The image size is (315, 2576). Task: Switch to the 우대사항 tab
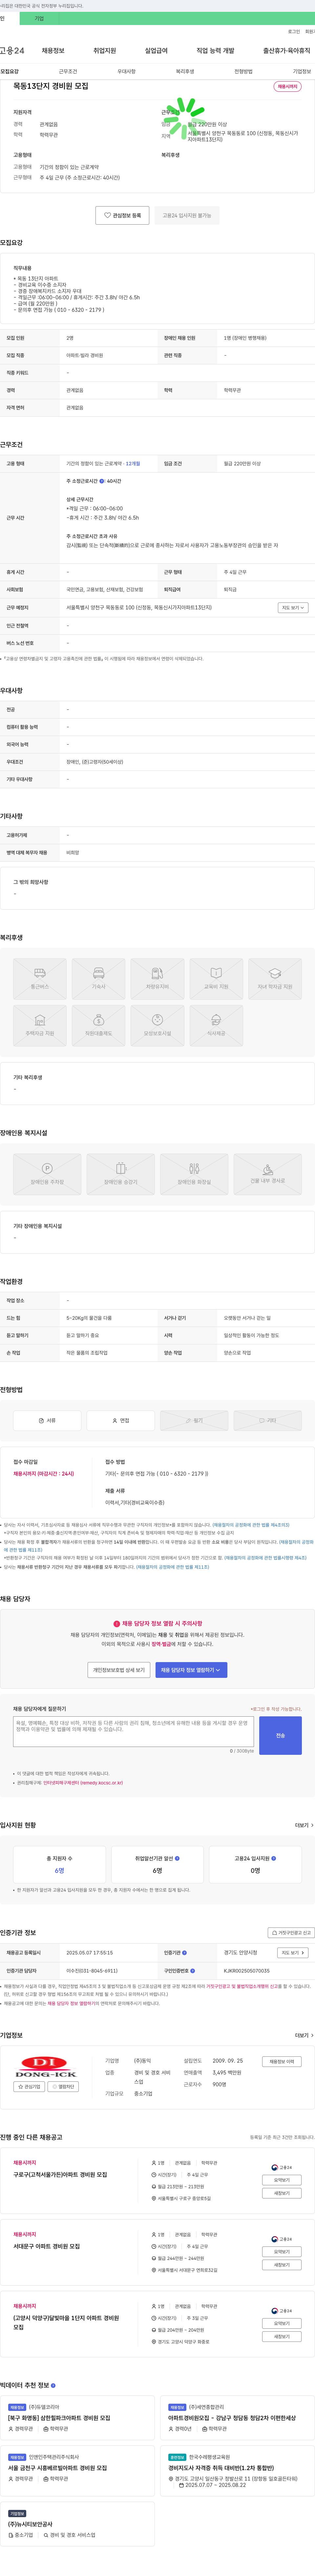(x=127, y=72)
